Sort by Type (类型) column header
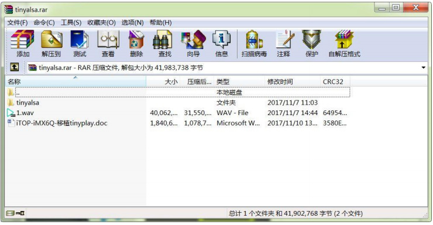 click(x=239, y=82)
